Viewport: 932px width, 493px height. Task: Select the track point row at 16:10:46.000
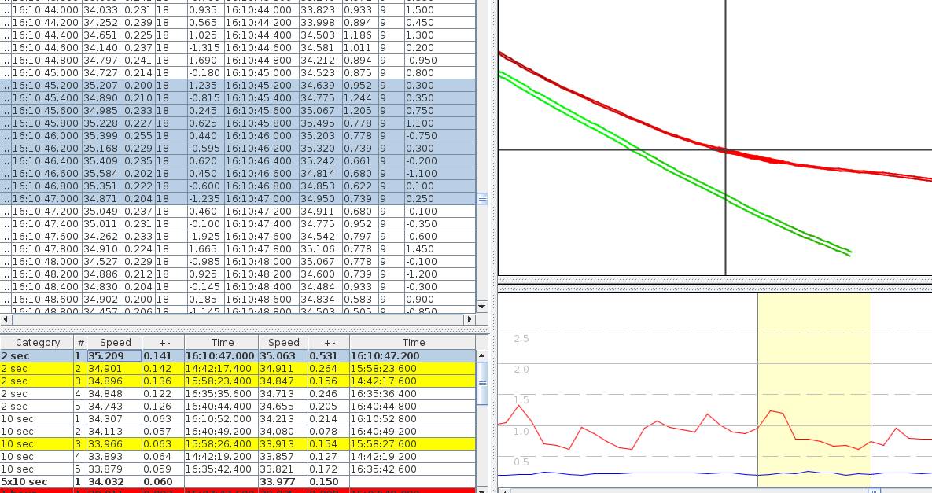click(236, 136)
